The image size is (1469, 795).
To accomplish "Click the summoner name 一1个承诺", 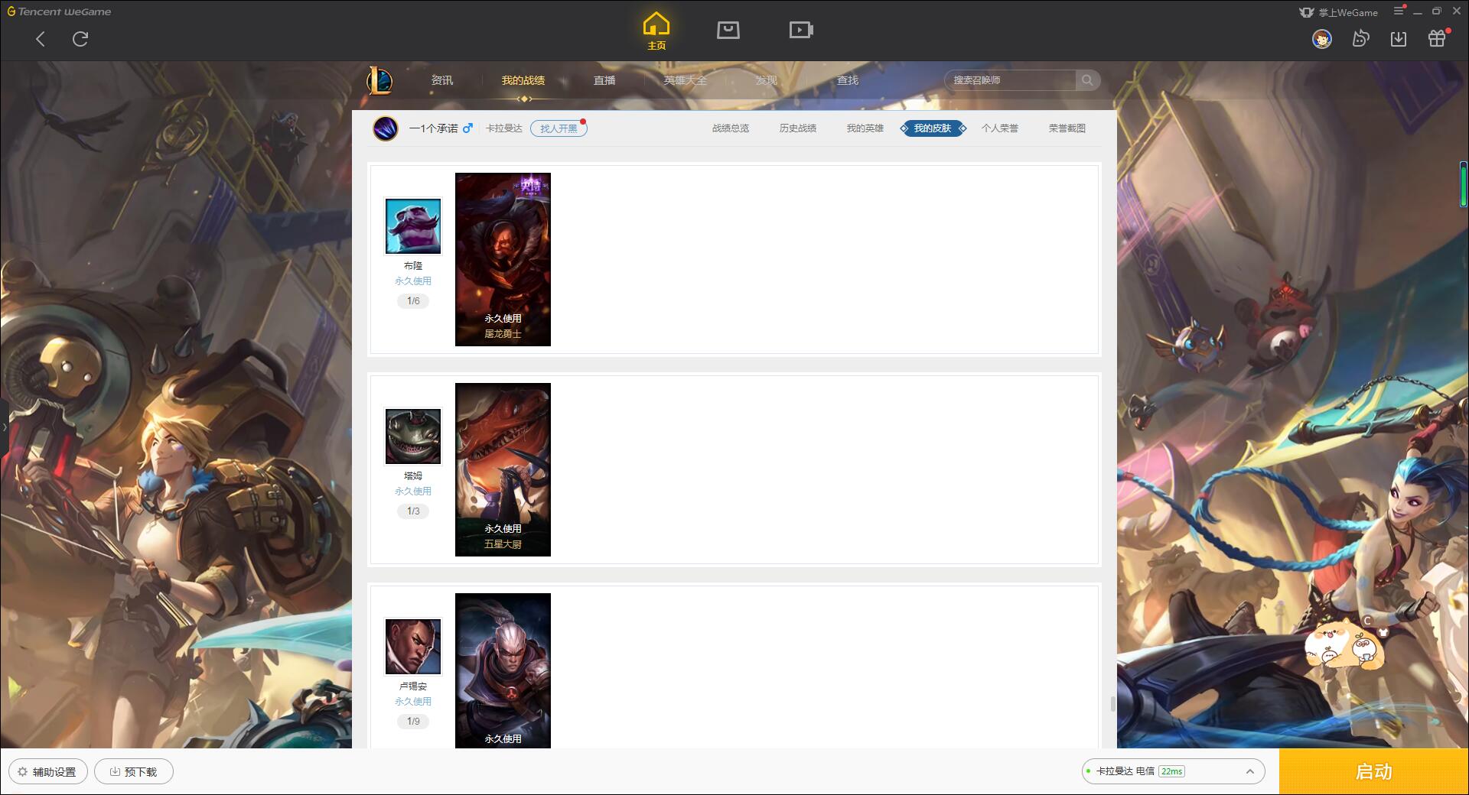I will click(x=433, y=128).
